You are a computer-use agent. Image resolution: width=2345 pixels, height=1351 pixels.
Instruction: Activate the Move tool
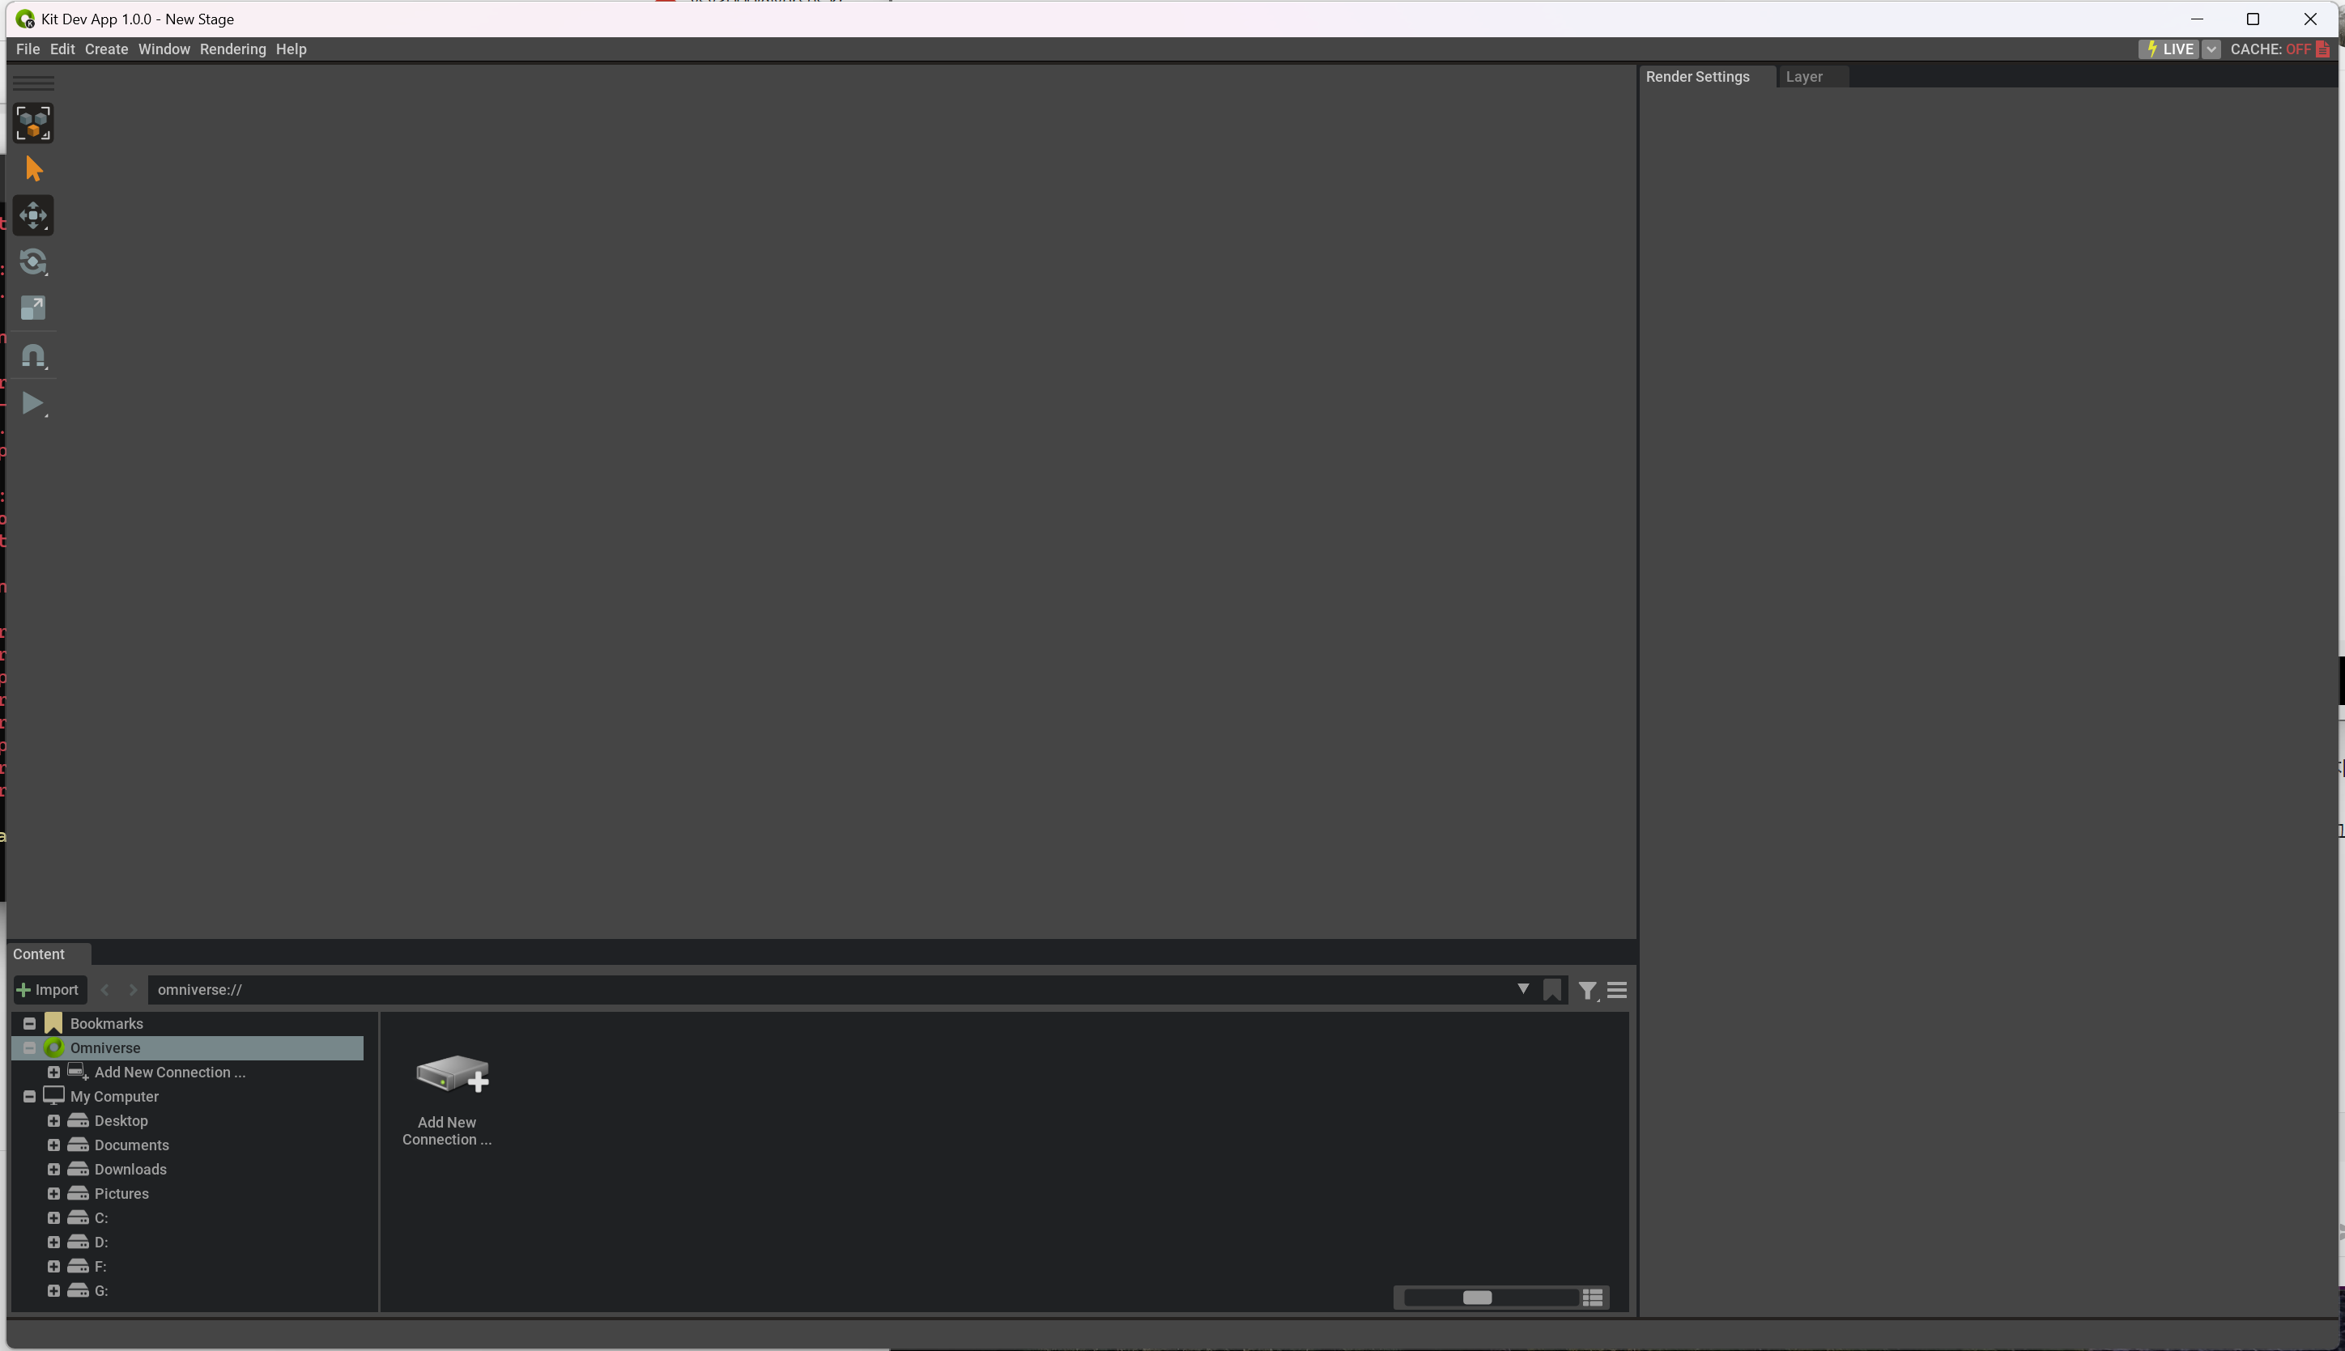(x=33, y=215)
